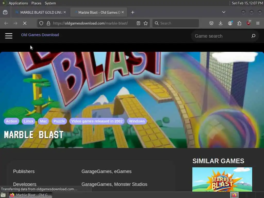Open Firefox View icon left of tabs
The height and width of the screenshot is (198, 264).
(x=5, y=12)
